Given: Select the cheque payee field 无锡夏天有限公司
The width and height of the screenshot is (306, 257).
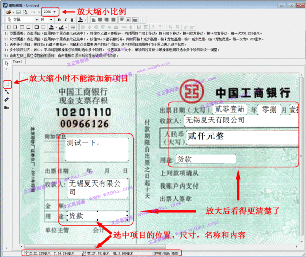Looking at the screenshot, I should click(x=241, y=121).
